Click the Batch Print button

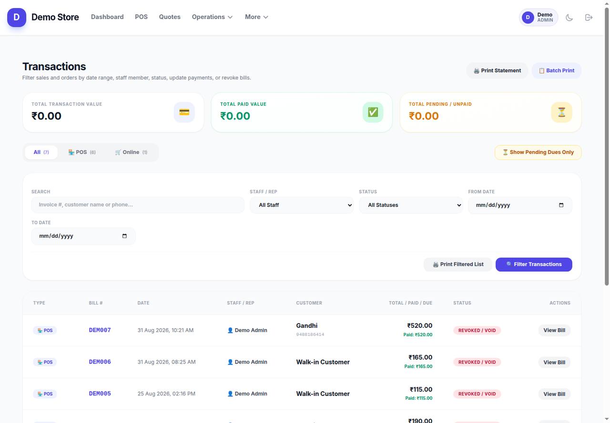[x=556, y=70]
